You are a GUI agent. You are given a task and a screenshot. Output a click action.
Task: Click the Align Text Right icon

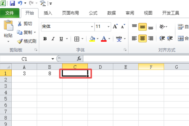151,38
